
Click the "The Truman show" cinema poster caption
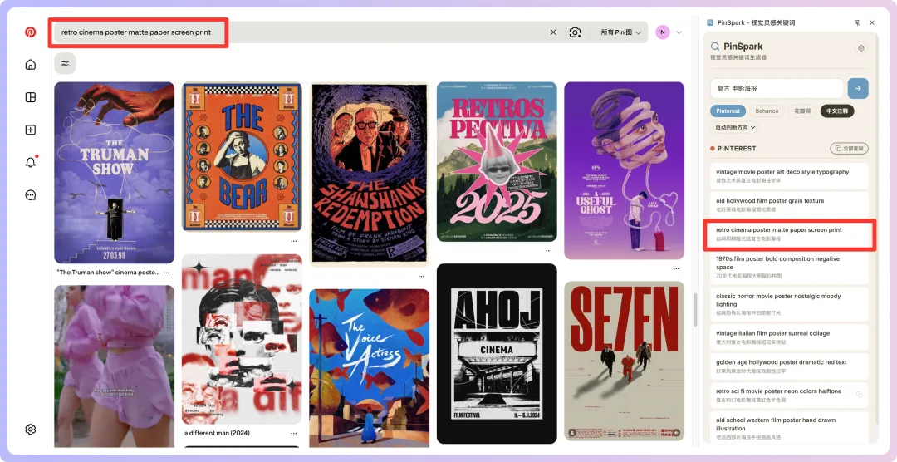pyautogui.click(x=107, y=273)
